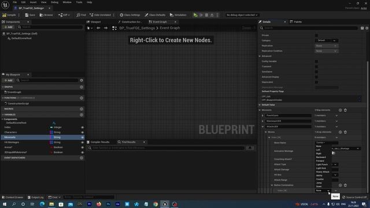Navigate back with the graph back arrow

[98, 28]
